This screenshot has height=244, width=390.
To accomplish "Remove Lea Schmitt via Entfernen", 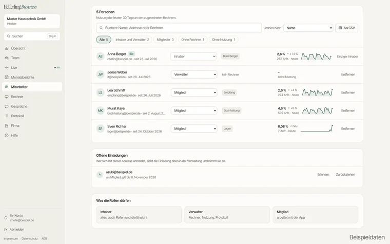I will 348,92.
